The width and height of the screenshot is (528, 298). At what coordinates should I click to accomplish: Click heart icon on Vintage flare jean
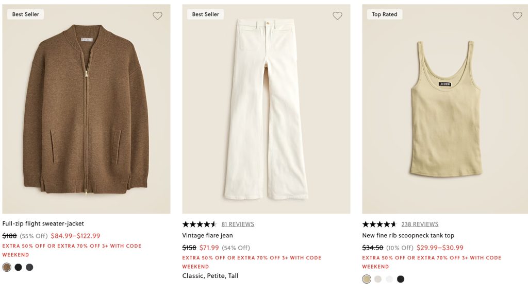pos(337,16)
